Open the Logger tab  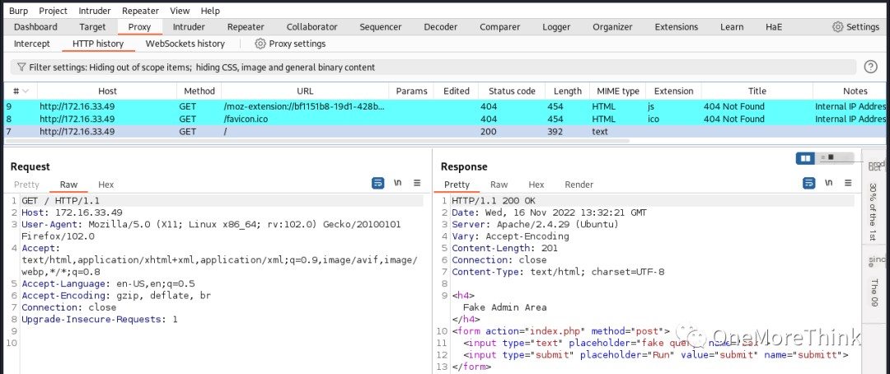click(x=556, y=26)
